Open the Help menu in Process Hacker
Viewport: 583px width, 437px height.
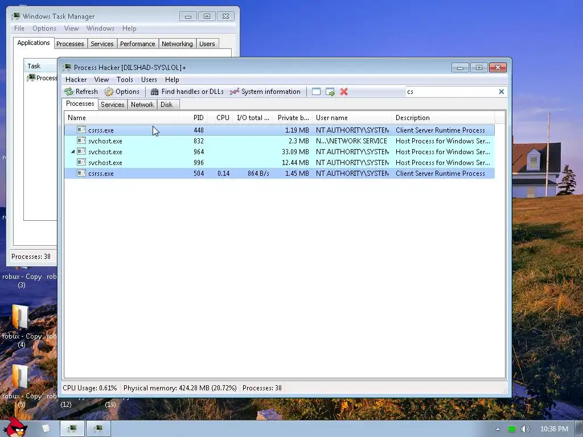[172, 80]
